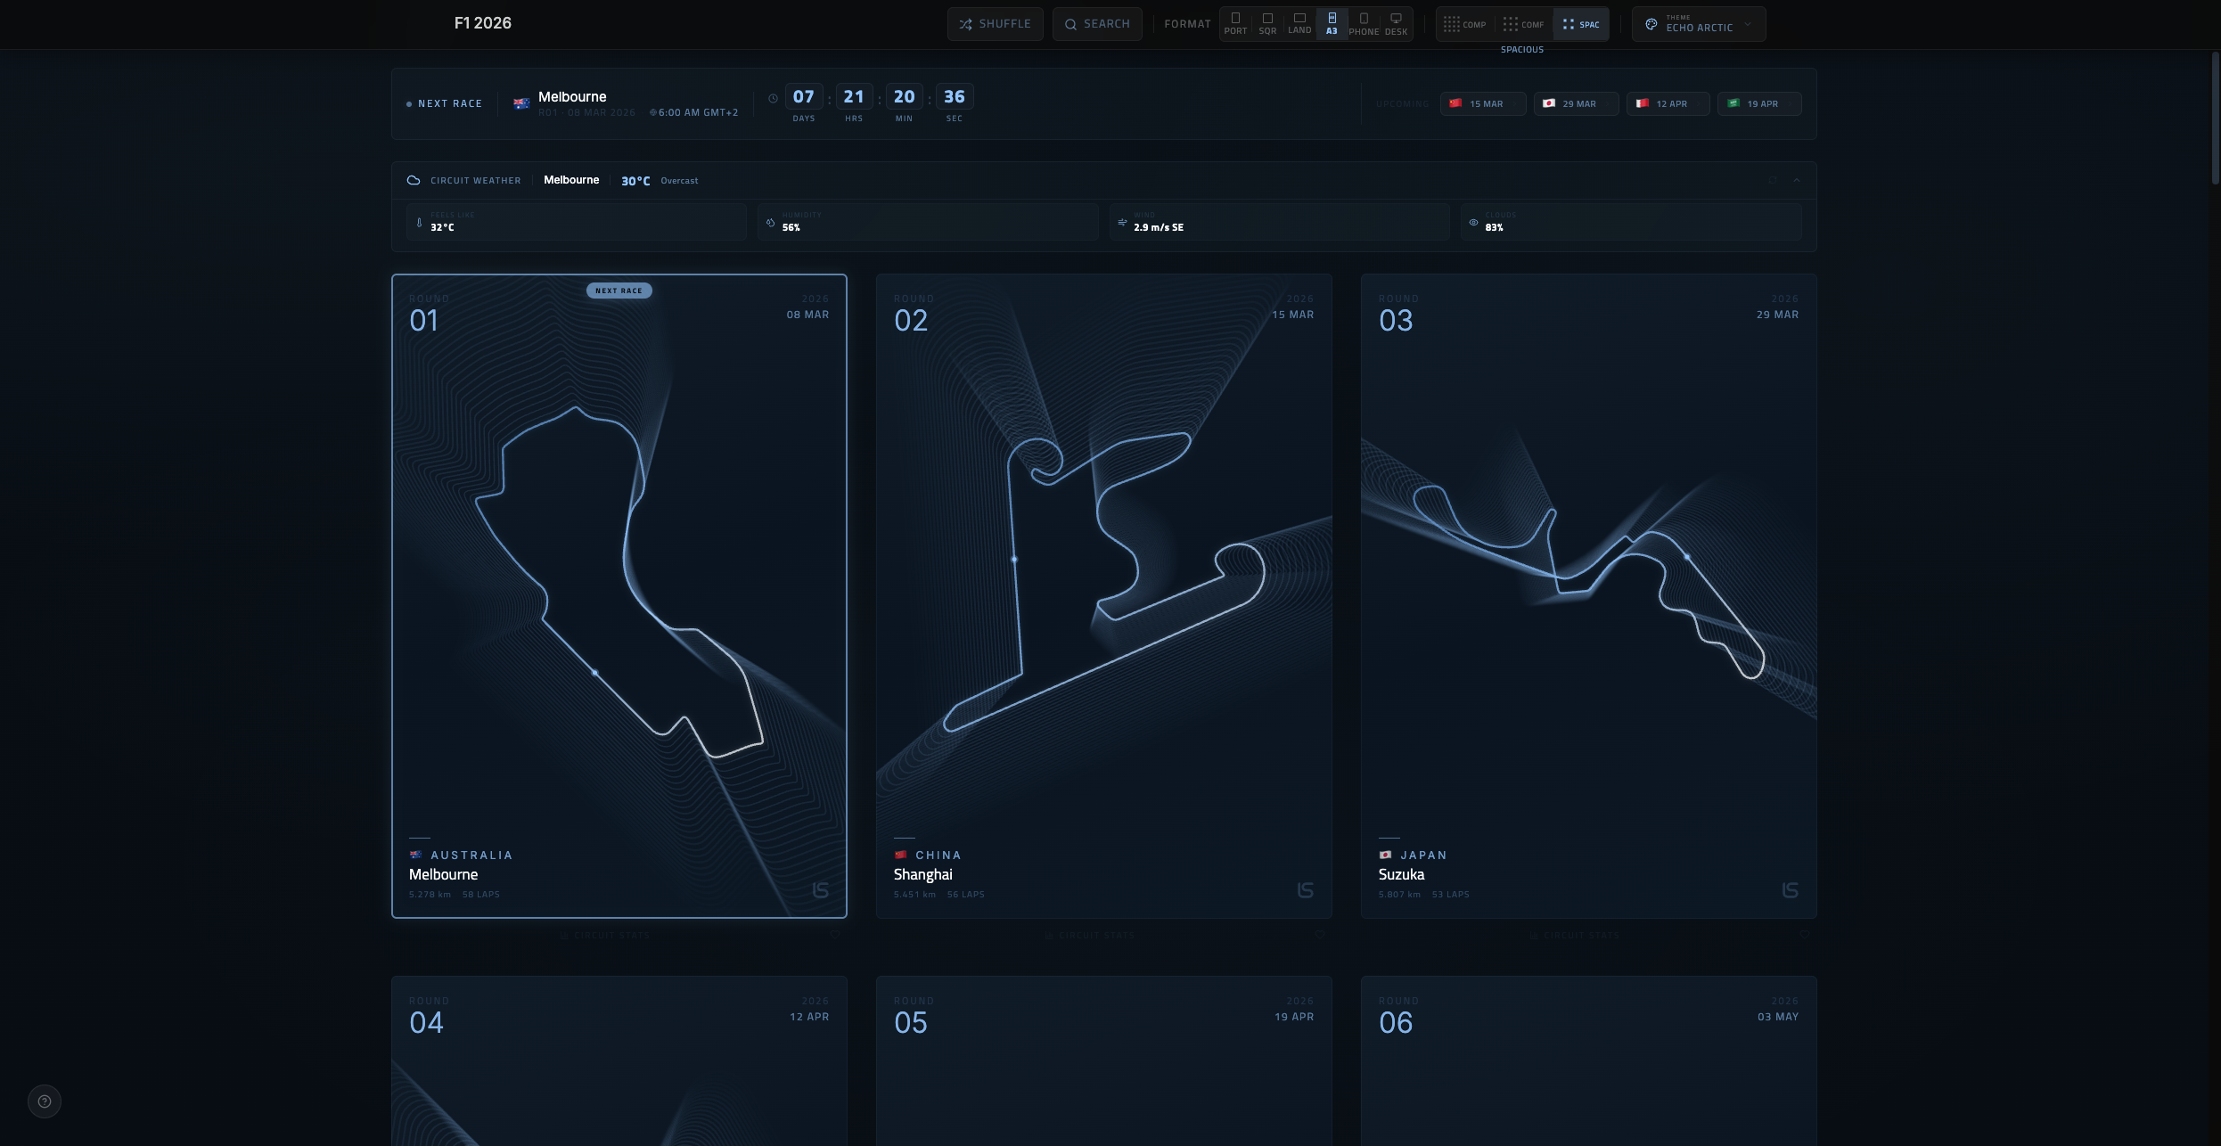Screen dimensions: 2221x1146
Task: Select the SQR square format icon
Action: [1267, 24]
